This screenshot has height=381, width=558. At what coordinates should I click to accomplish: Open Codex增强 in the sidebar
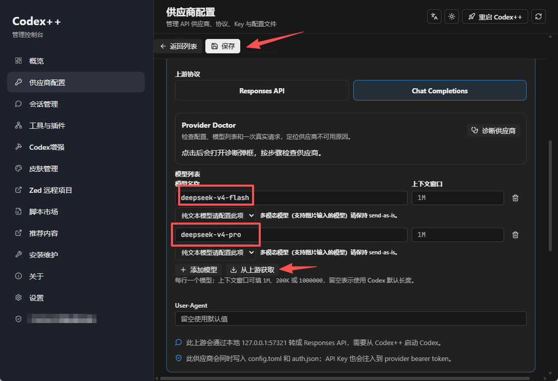(76, 147)
